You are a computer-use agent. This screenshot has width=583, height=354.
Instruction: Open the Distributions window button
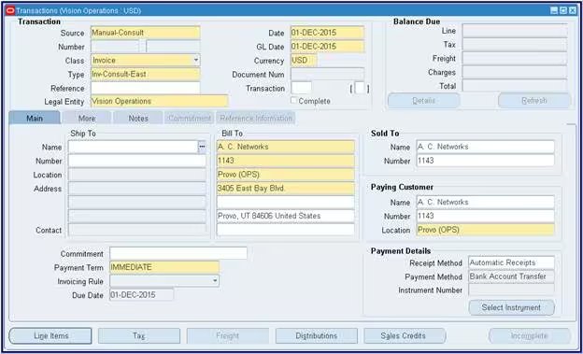pyautogui.click(x=317, y=335)
